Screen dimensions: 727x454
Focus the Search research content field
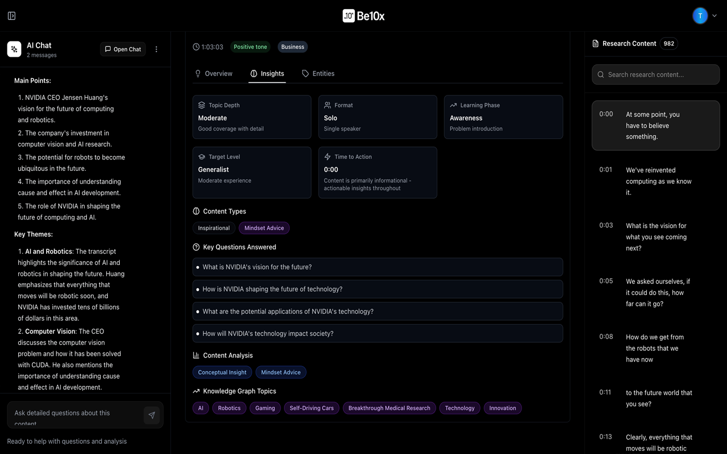[655, 74]
